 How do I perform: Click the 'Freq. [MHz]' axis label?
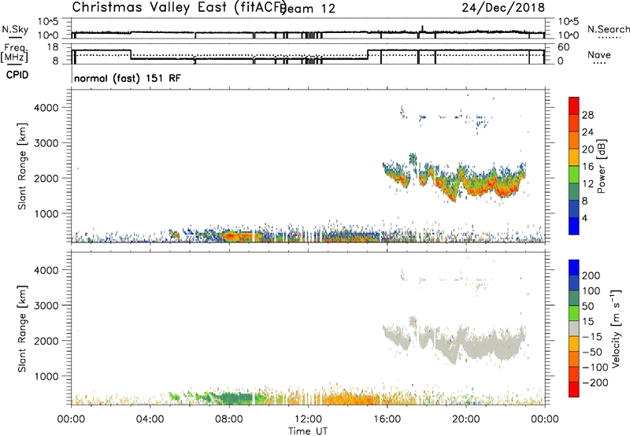point(14,54)
